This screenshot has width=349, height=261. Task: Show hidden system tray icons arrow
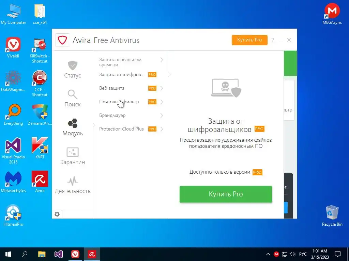[x=268, y=254]
